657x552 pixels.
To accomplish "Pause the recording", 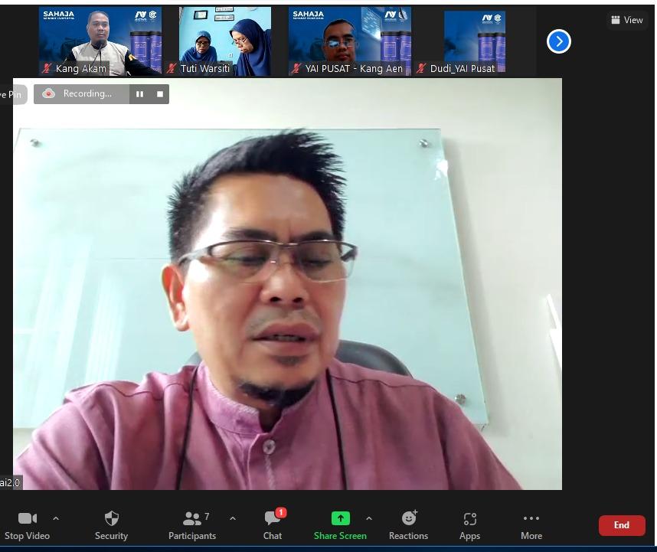I will pyautogui.click(x=139, y=94).
